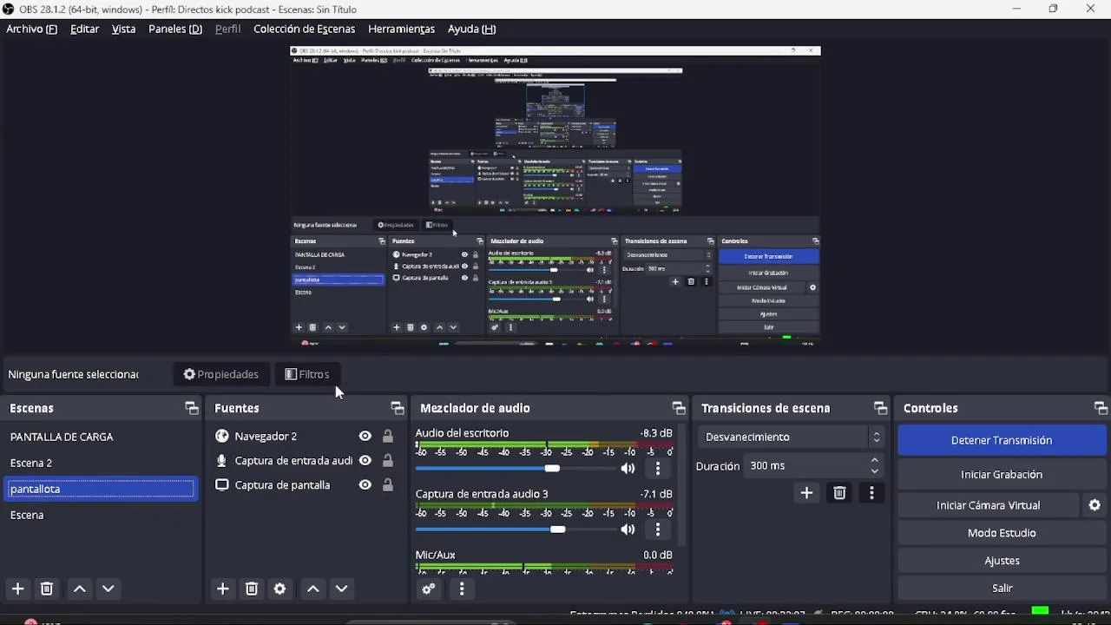
Task: Add a scene transition with plus icon
Action: 806,493
